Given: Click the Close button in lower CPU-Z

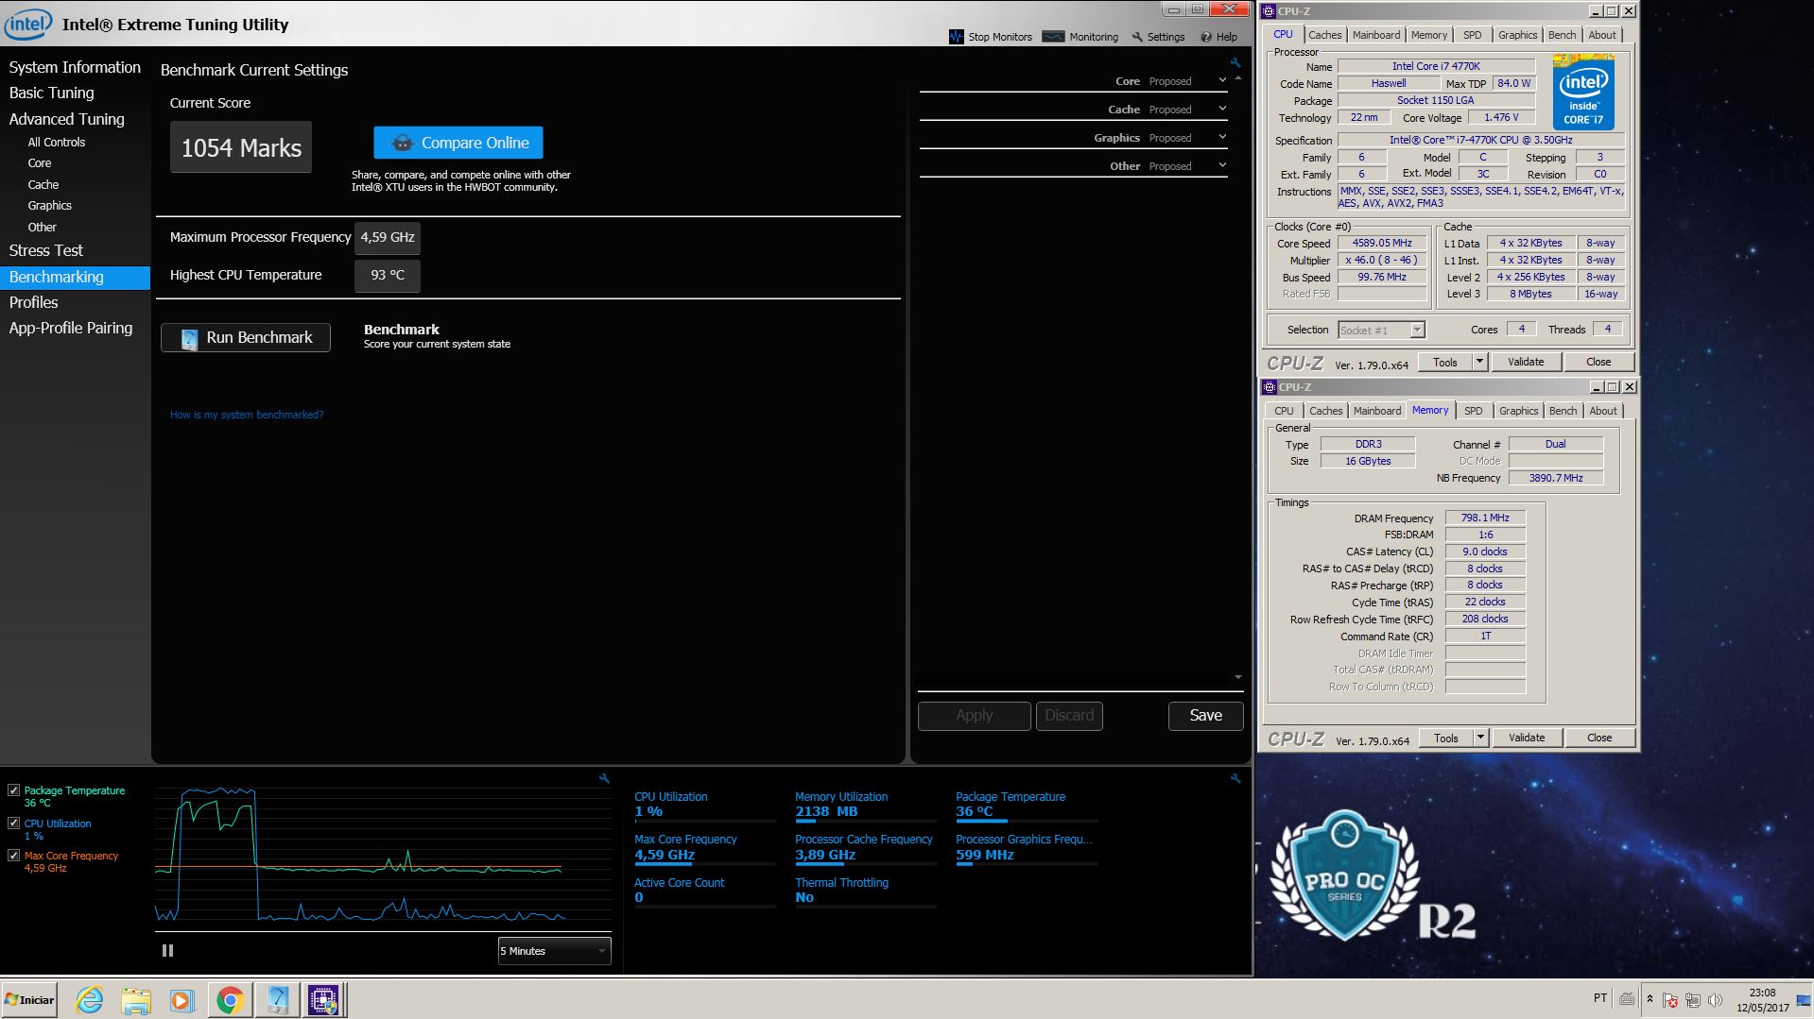Looking at the screenshot, I should [1599, 738].
